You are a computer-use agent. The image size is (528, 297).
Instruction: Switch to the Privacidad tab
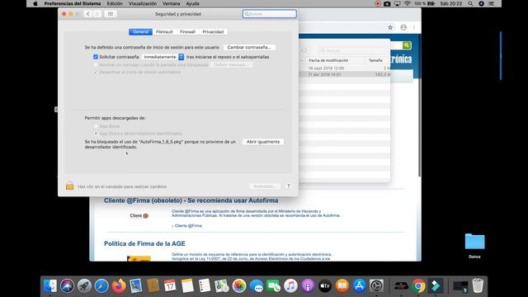click(x=213, y=31)
